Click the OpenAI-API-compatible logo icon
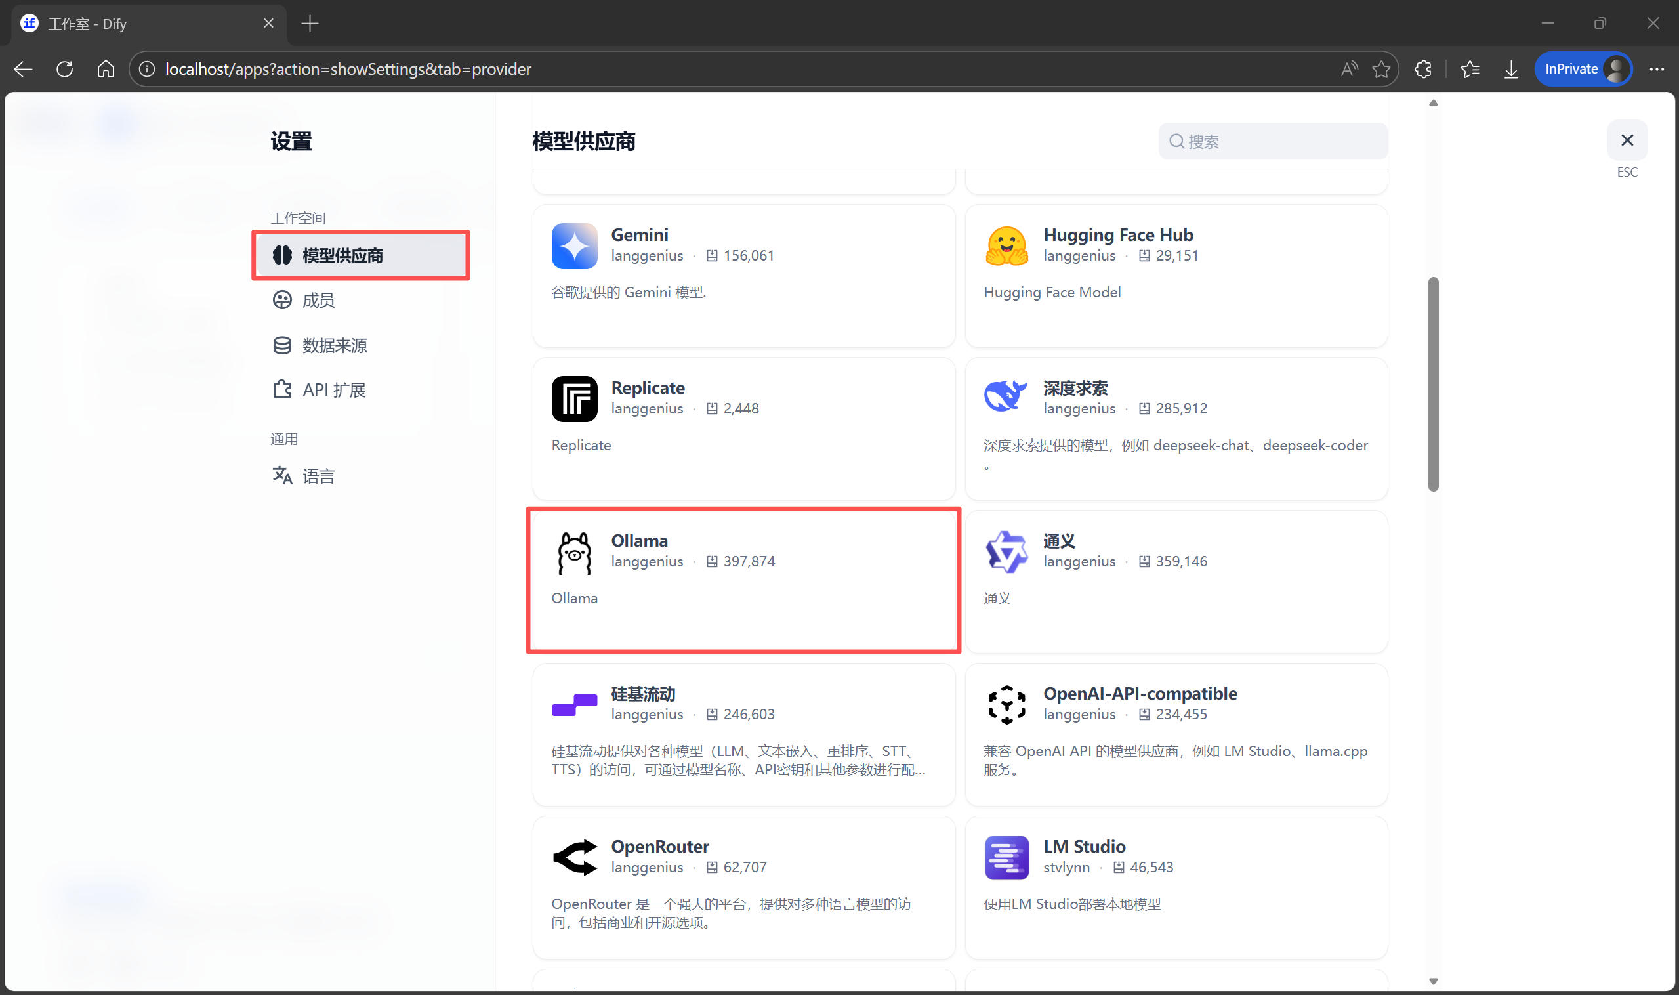The width and height of the screenshot is (1679, 995). click(1006, 705)
